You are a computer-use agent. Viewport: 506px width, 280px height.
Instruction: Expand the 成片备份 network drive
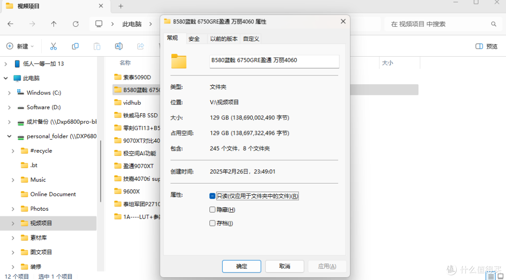(9, 122)
